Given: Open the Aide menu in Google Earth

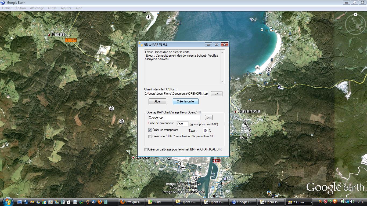Looking at the screenshot, I should (x=79, y=8).
